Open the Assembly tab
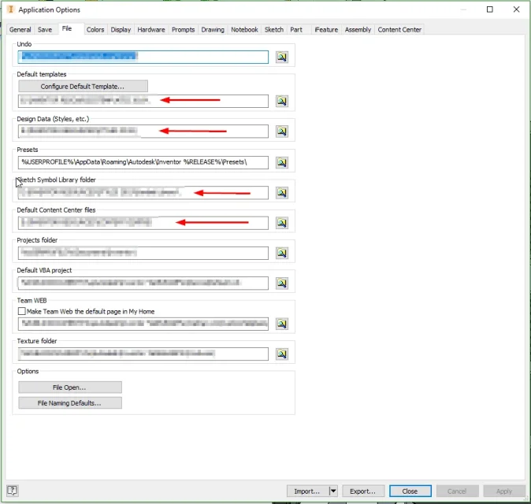This screenshot has width=531, height=504. tap(358, 29)
